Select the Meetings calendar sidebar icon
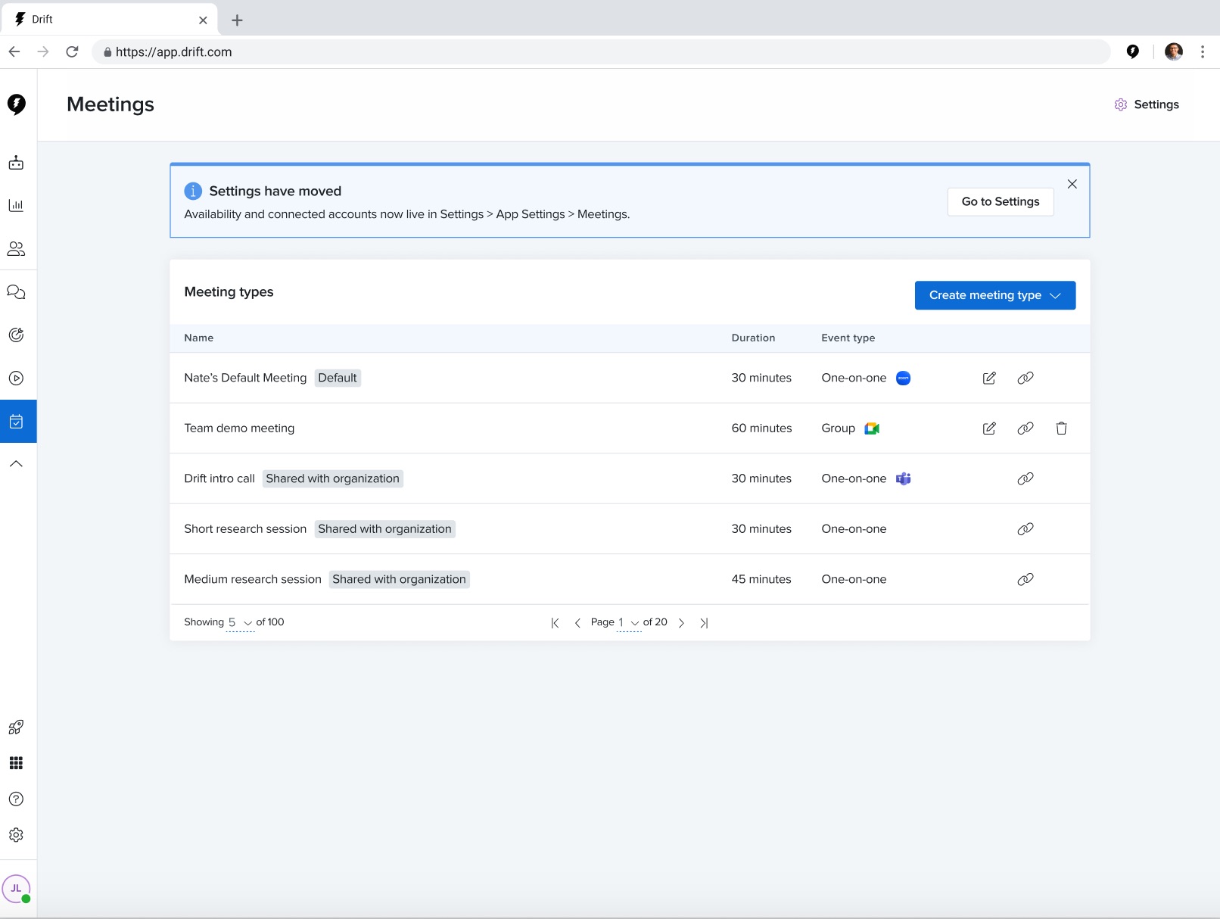1220x919 pixels. click(18, 422)
